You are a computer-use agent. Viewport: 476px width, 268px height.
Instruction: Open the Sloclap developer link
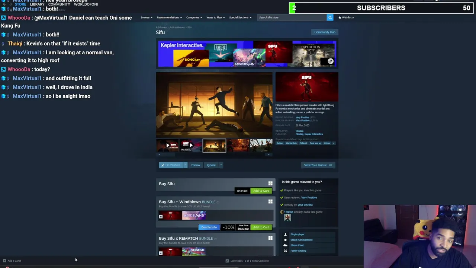[299, 131]
